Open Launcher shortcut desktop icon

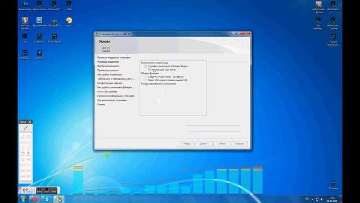pos(25,23)
